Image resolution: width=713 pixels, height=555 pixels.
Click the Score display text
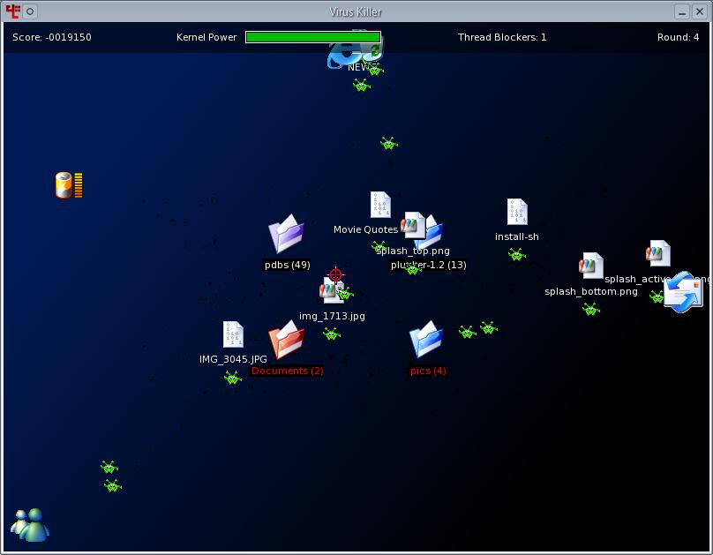[x=51, y=37]
